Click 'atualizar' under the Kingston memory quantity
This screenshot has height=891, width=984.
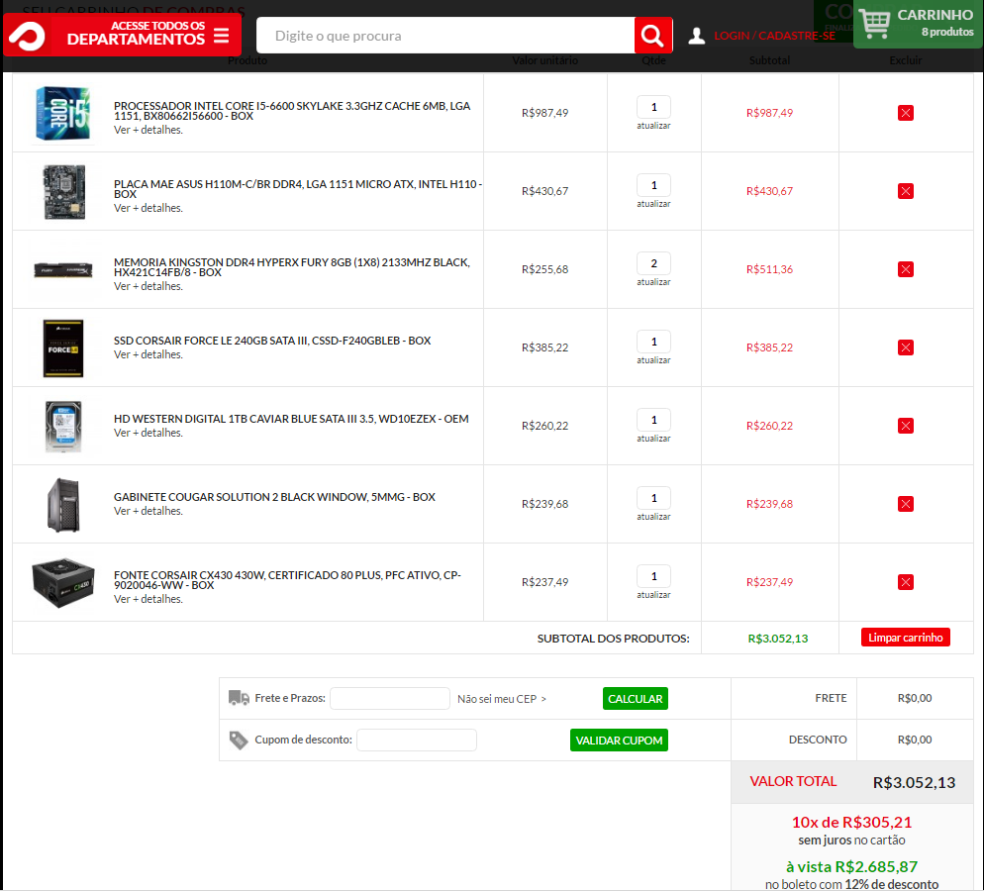(653, 282)
